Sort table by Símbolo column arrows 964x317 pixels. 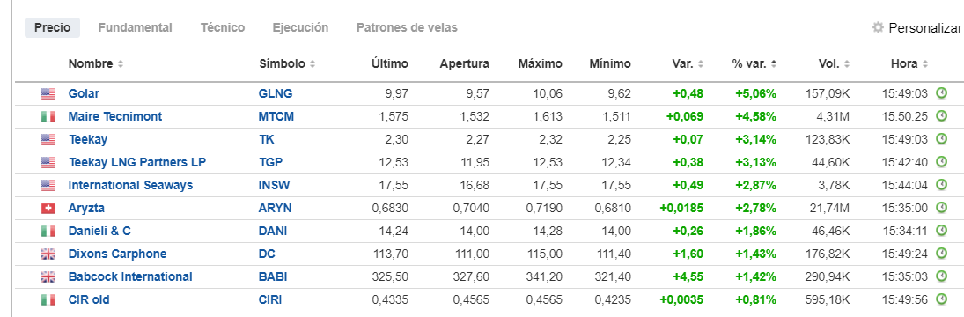click(x=313, y=64)
